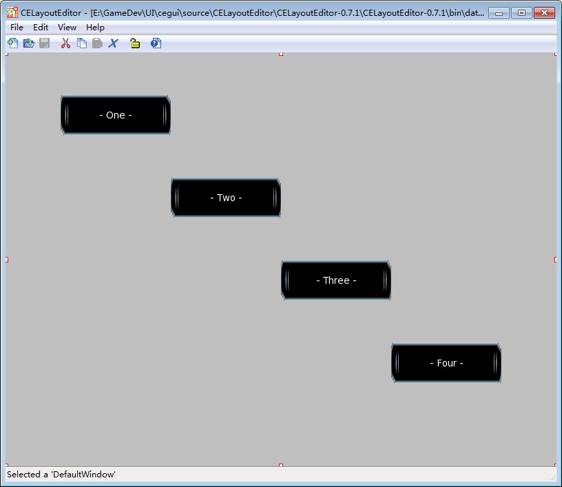Image resolution: width=562 pixels, height=487 pixels.
Task: Click the right-middle resize handle of selection
Action: 555,260
